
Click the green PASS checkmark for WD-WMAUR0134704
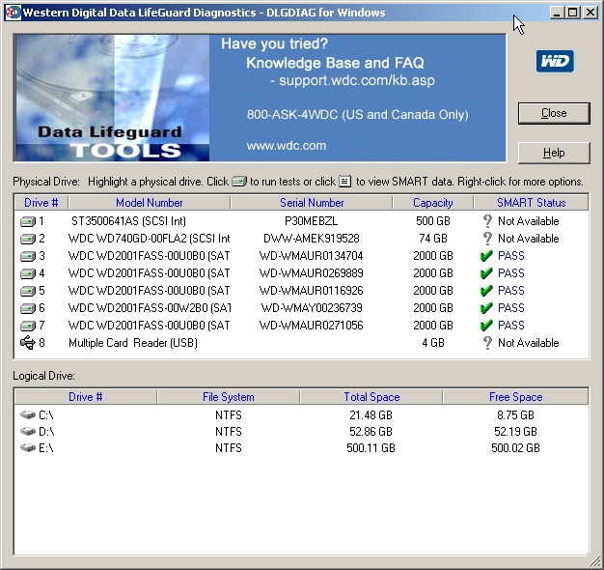(x=486, y=256)
